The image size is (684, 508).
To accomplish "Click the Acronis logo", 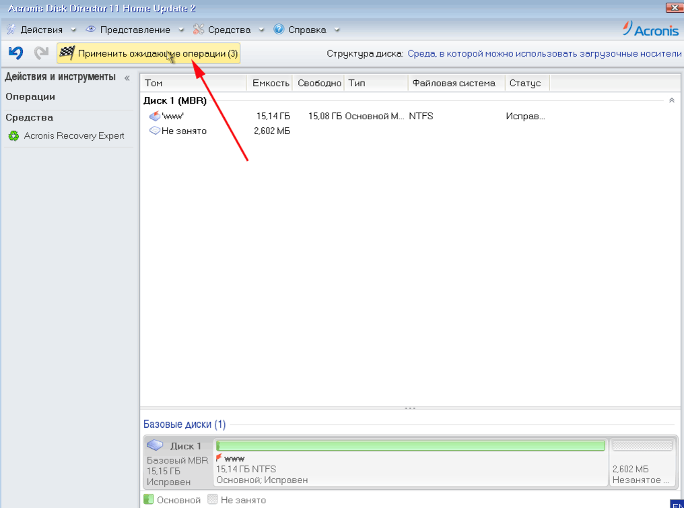I will (x=650, y=29).
